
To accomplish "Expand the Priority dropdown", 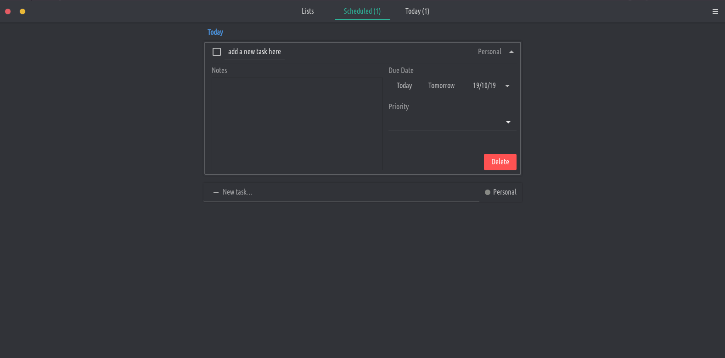I will pos(508,122).
